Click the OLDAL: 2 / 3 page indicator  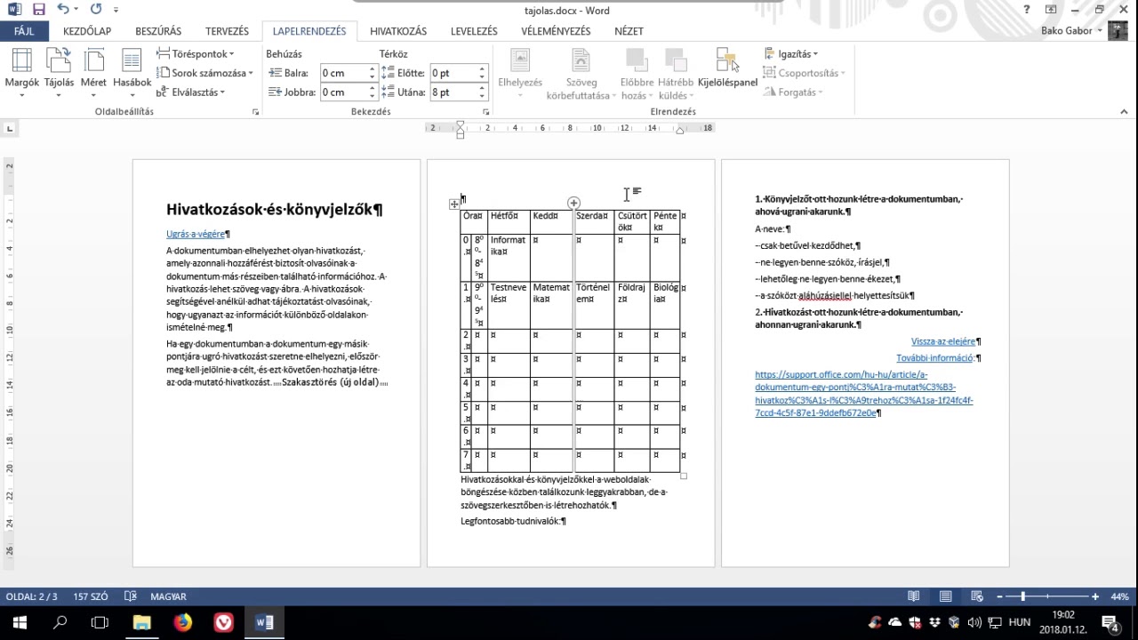click(x=32, y=596)
